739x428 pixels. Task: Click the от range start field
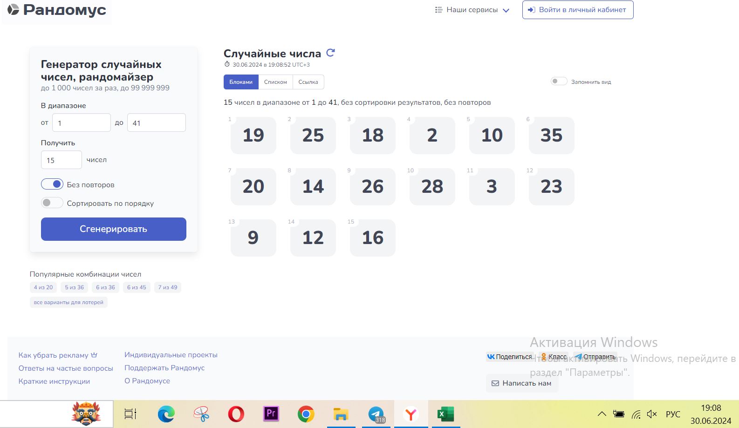82,122
